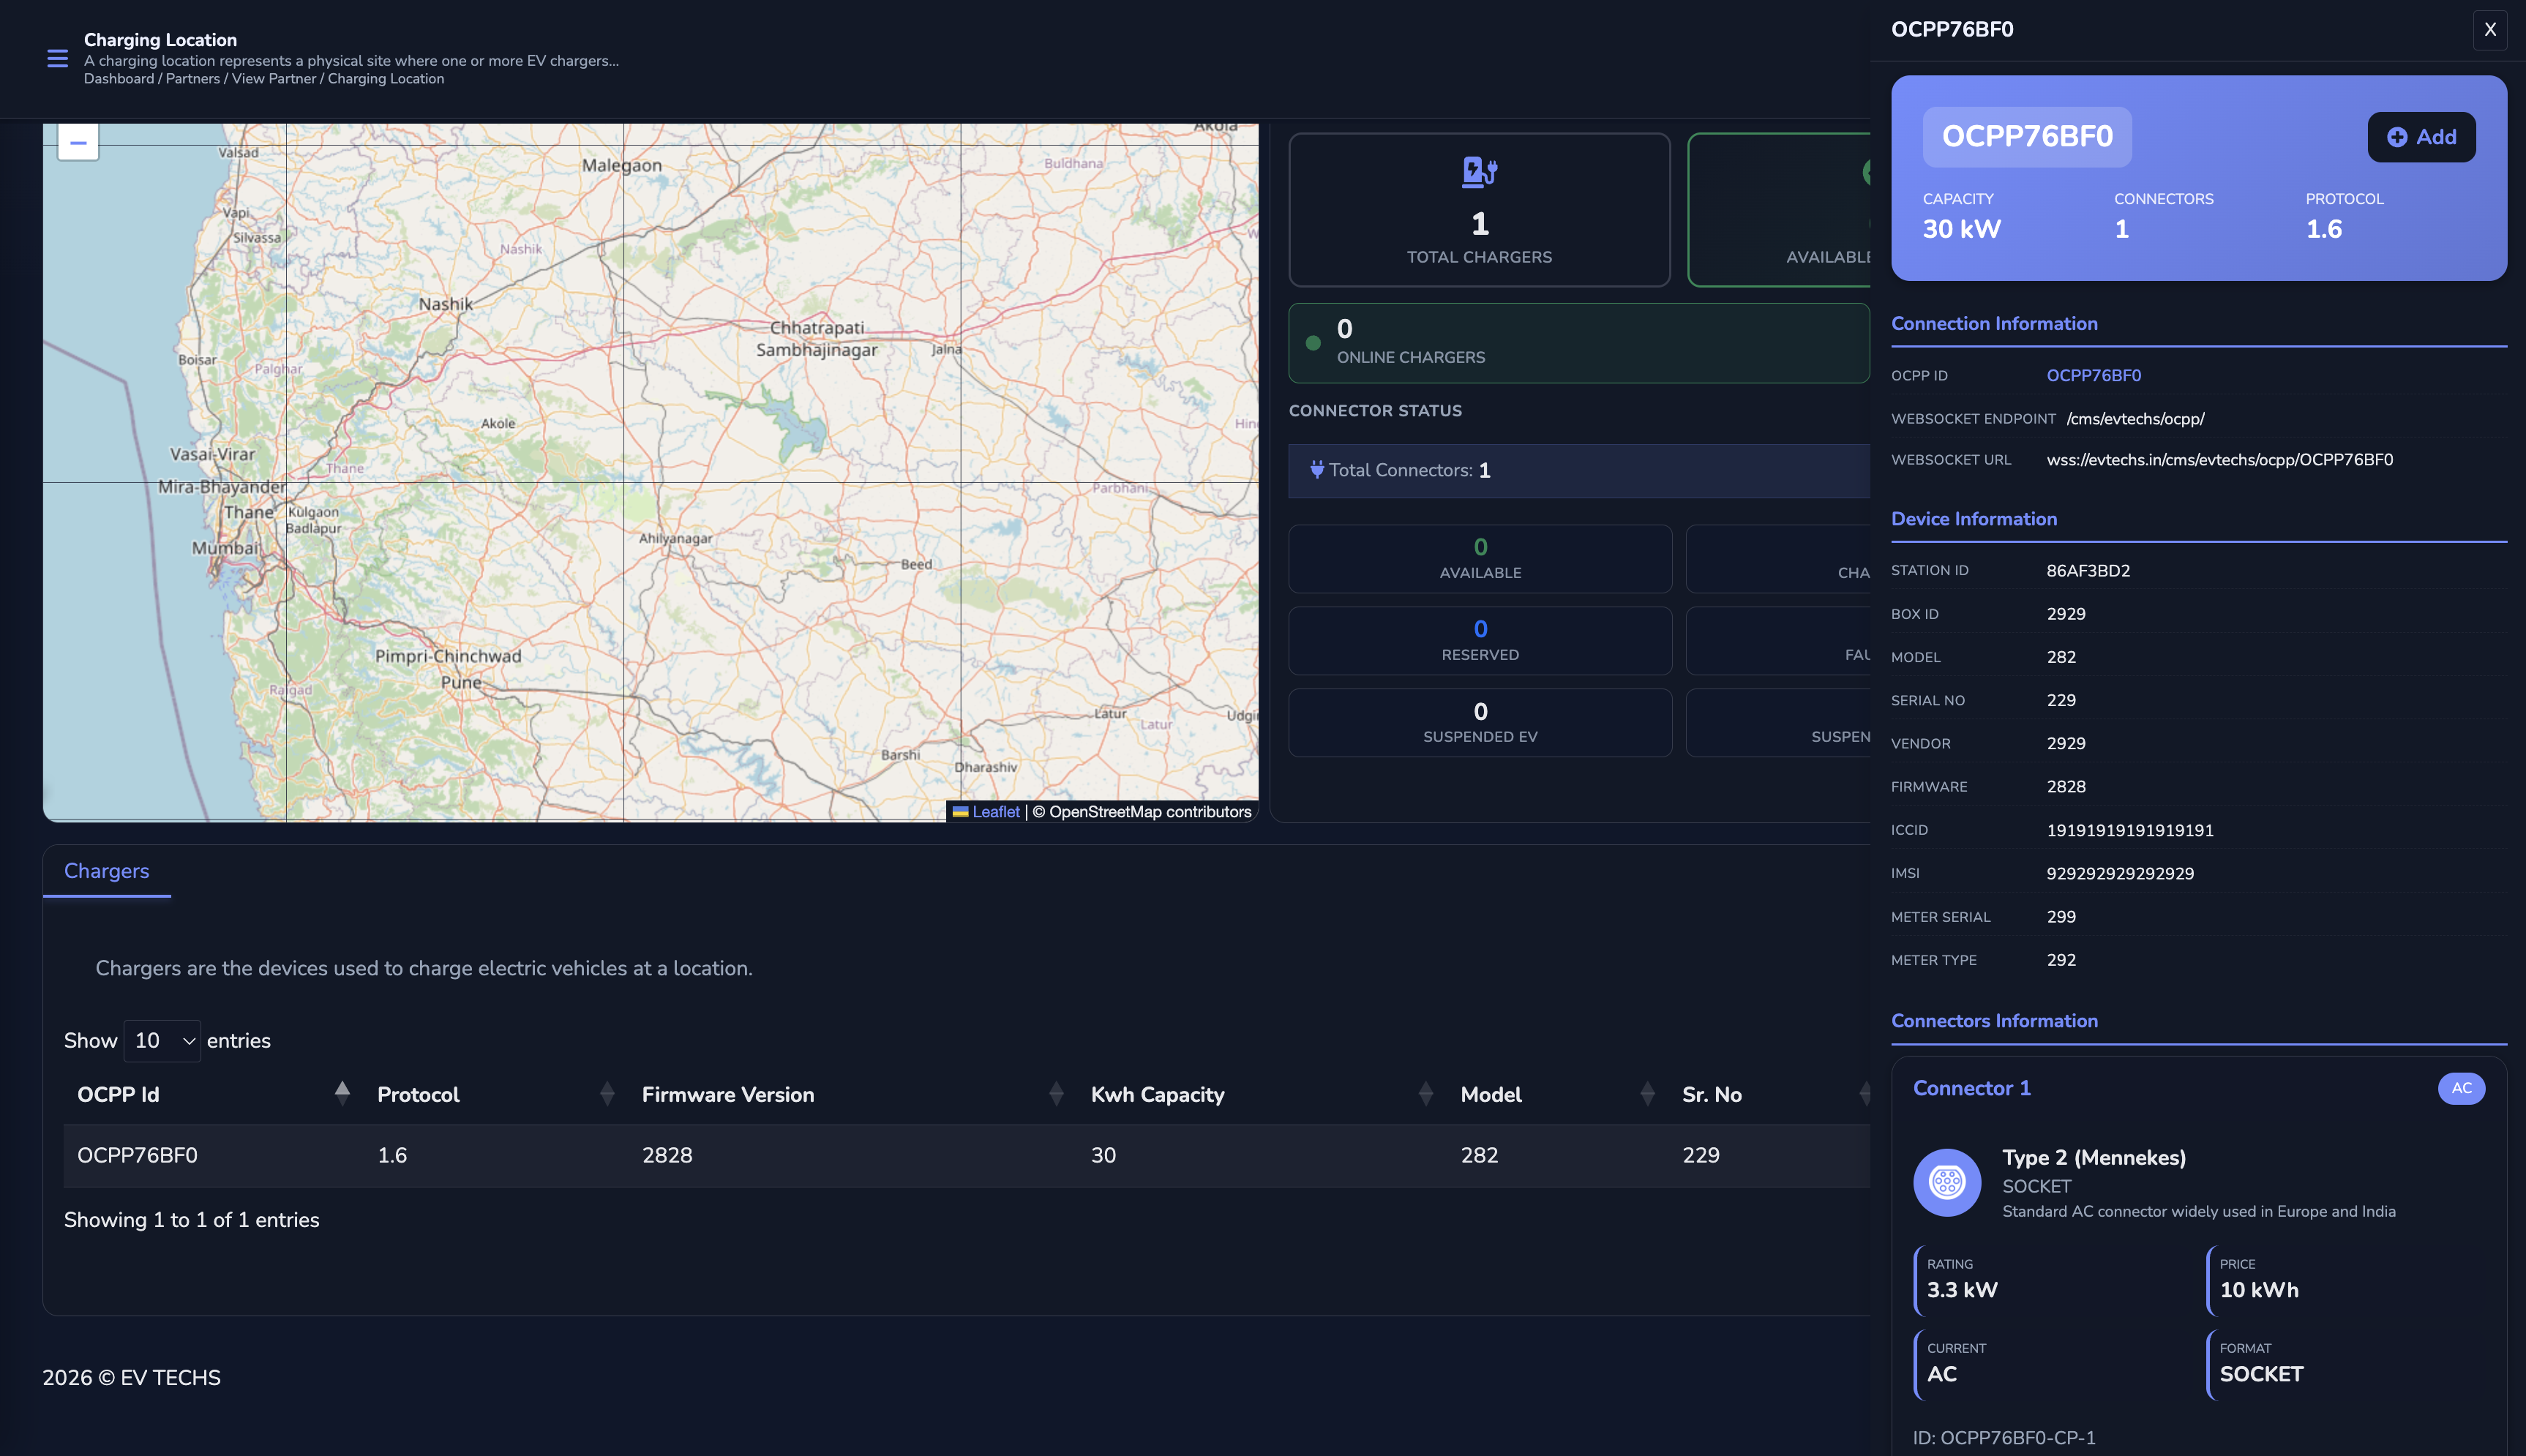
Task: Open the Show entries count dropdown
Action: point(162,1040)
